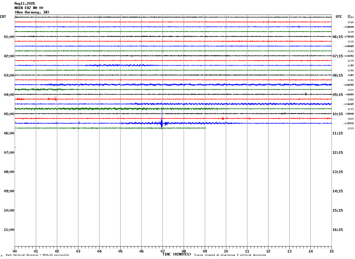Screen dimensions: 355x259
Task: Click the end of the last green trace
Action: [x=206, y=128]
